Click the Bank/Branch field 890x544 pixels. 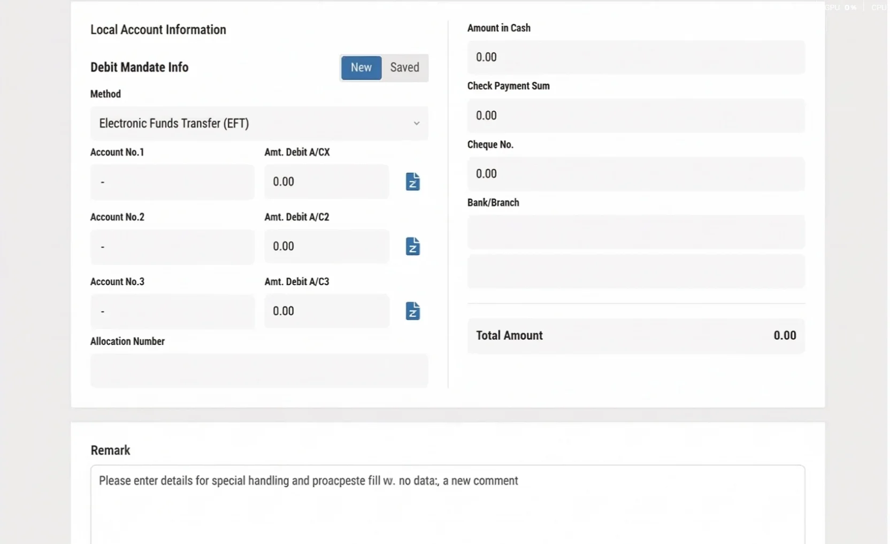pos(636,232)
